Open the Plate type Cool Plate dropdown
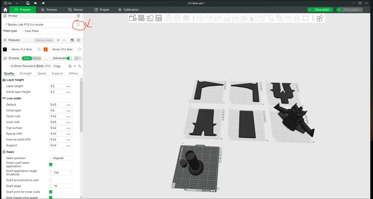The width and height of the screenshot is (373, 199). (x=51, y=31)
